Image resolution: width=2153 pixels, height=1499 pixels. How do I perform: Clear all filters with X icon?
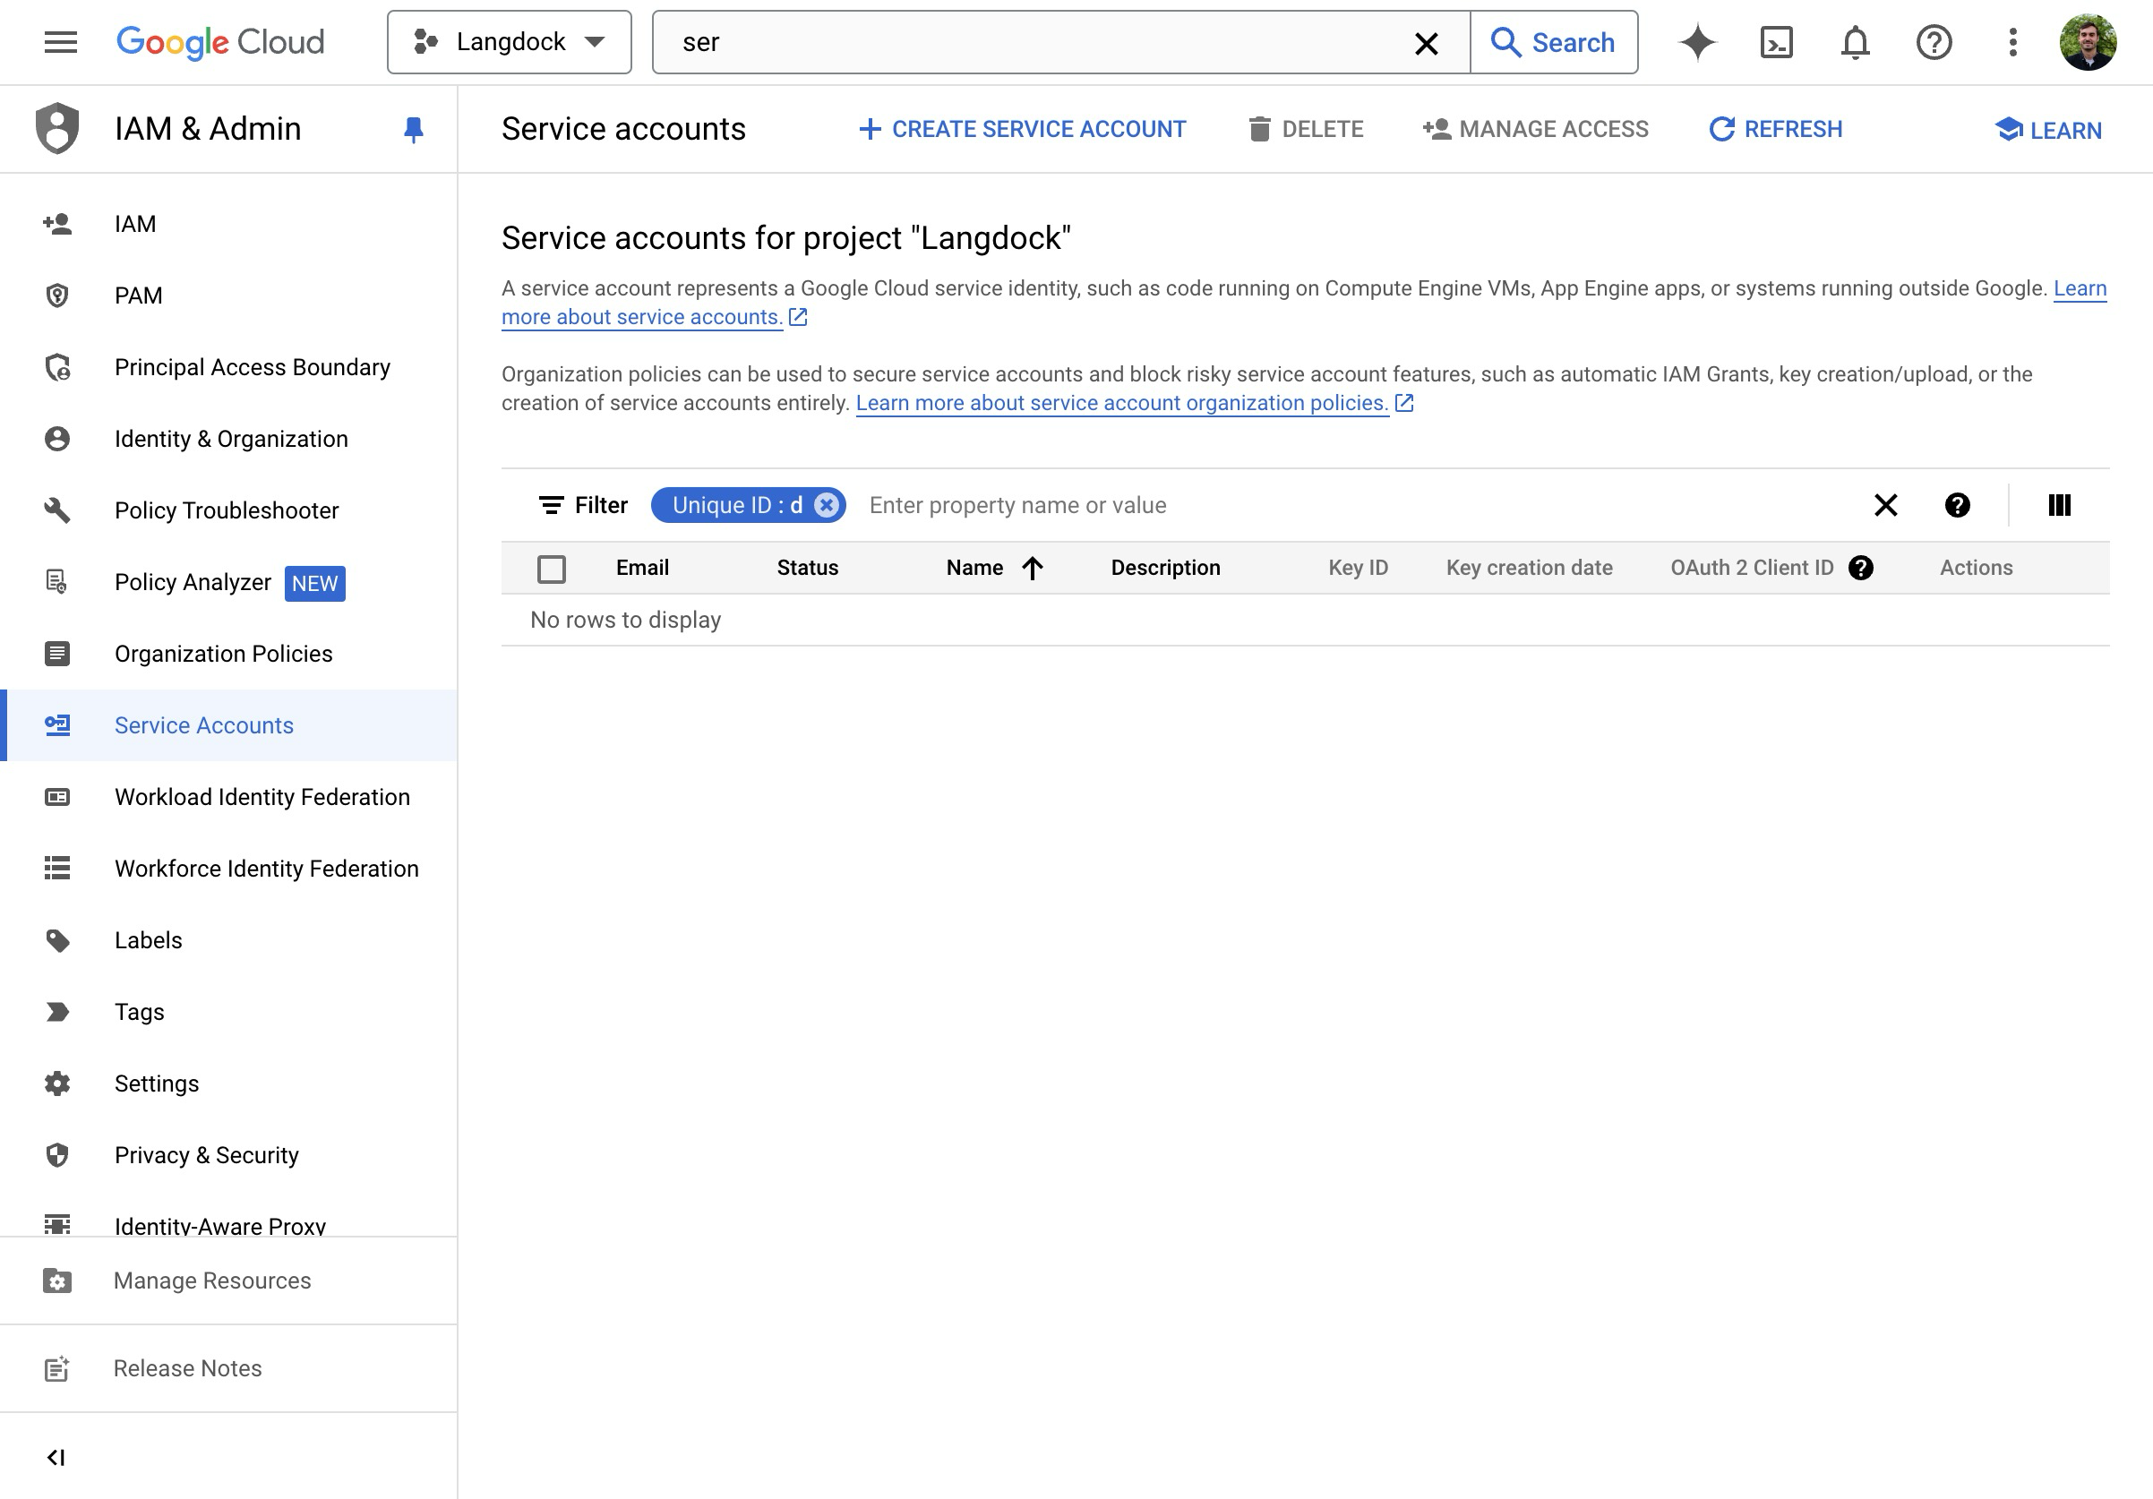[x=1885, y=505]
